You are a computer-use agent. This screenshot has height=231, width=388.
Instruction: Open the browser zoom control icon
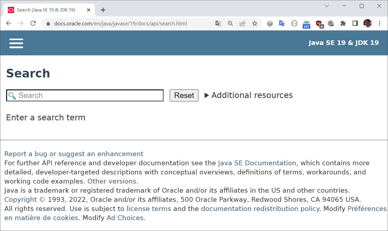click(x=230, y=23)
